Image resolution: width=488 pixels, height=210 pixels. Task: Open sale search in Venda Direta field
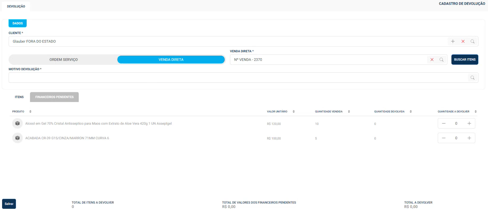[x=441, y=60]
